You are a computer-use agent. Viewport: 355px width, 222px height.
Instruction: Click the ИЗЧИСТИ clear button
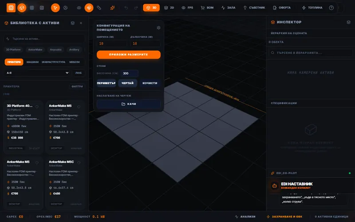click(150, 83)
